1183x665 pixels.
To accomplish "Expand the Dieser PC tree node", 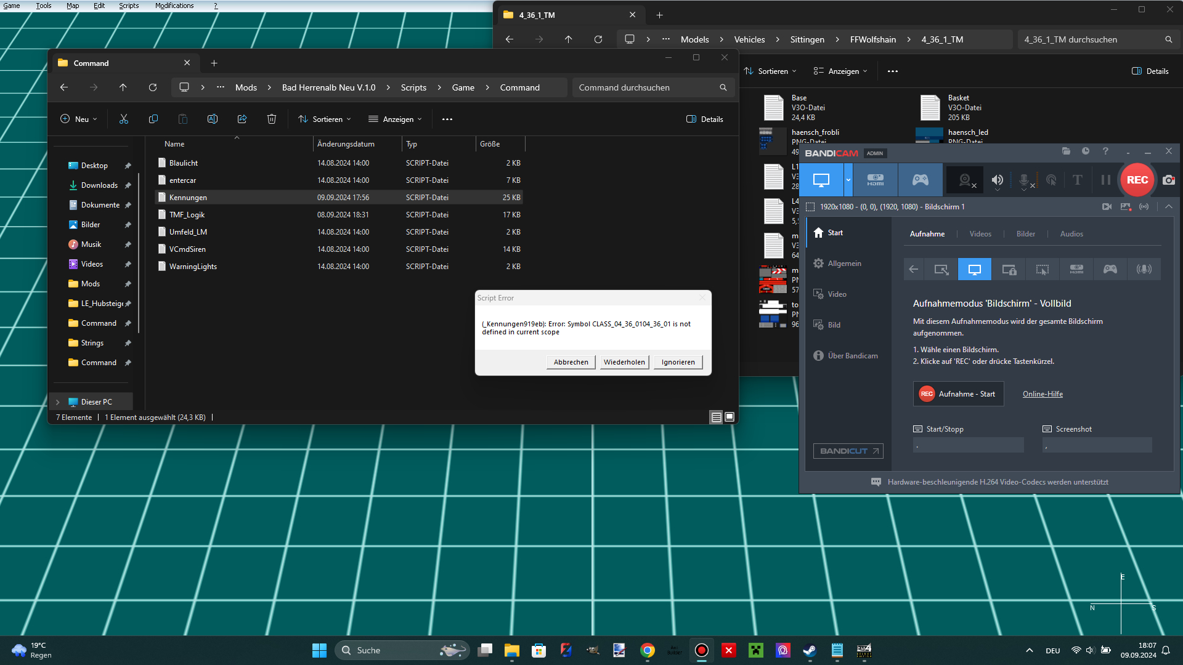I will pyautogui.click(x=58, y=402).
